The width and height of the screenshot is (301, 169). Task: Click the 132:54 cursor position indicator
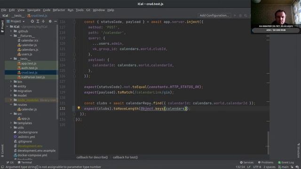240,167
